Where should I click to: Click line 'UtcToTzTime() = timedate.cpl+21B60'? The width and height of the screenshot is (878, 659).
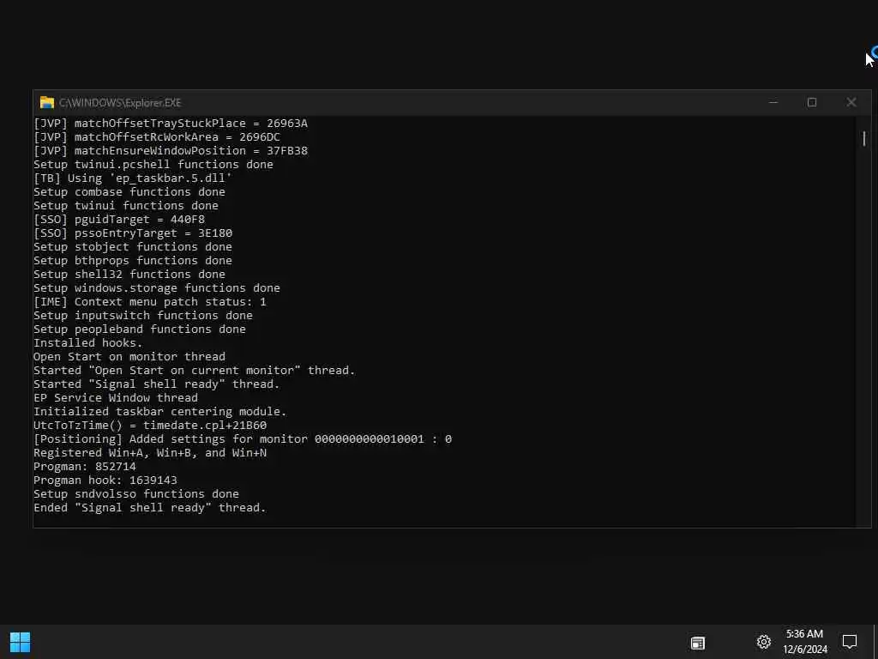coord(150,426)
